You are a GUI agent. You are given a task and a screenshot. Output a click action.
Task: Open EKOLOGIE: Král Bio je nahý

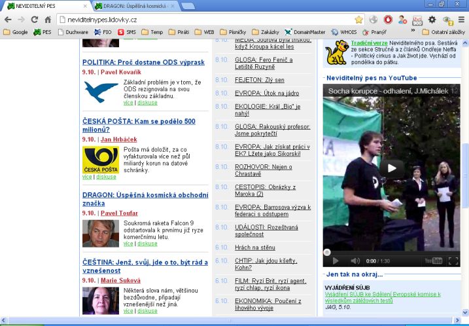(x=268, y=110)
